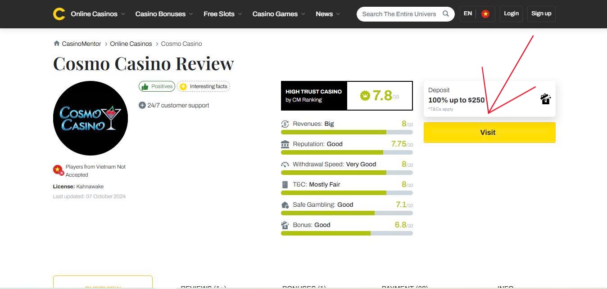Open the Interesting facts tag
Screen dimensions: 607x289
click(204, 86)
